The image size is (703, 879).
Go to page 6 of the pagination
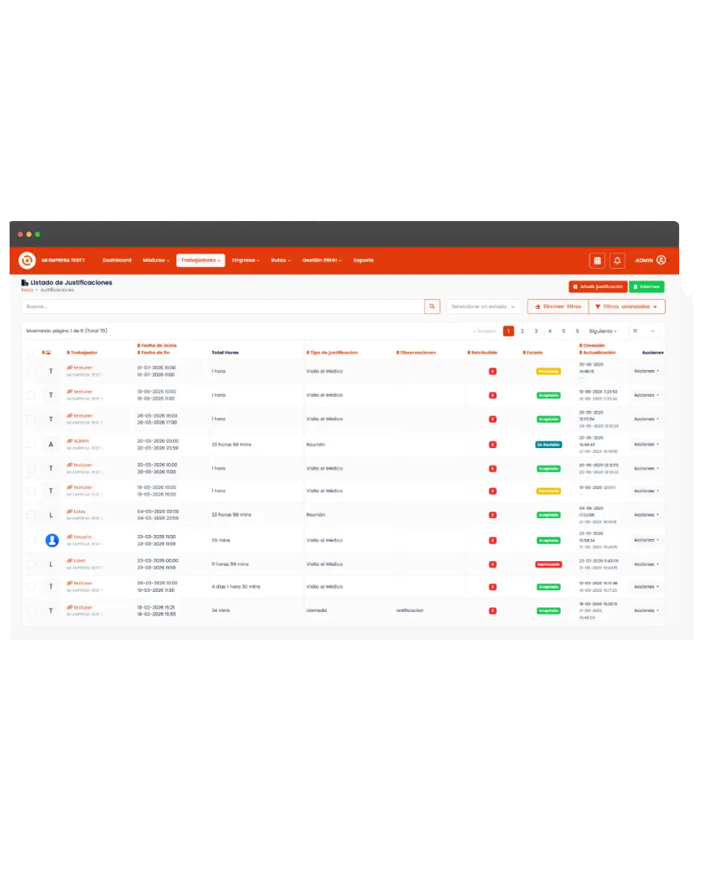coord(577,331)
